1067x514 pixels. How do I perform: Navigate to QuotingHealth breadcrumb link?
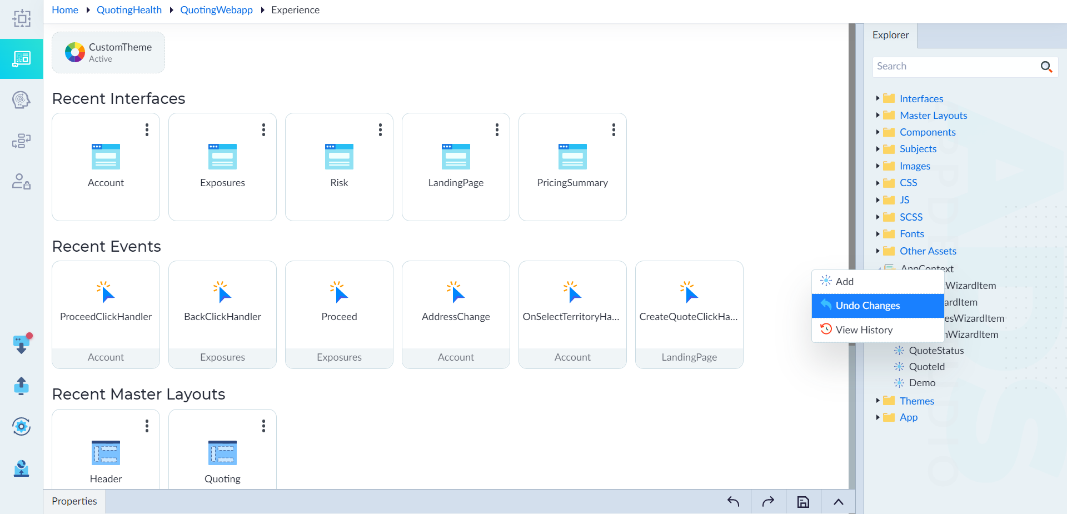tap(129, 10)
